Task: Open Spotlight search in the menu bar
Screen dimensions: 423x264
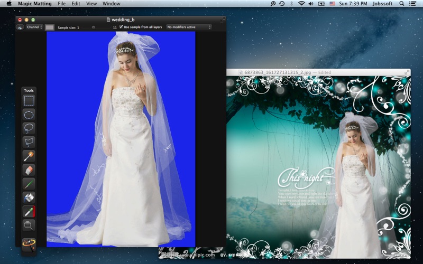Action: click(402, 4)
